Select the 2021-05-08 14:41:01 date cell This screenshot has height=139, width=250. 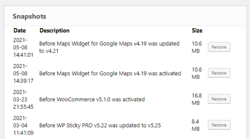point(23,47)
